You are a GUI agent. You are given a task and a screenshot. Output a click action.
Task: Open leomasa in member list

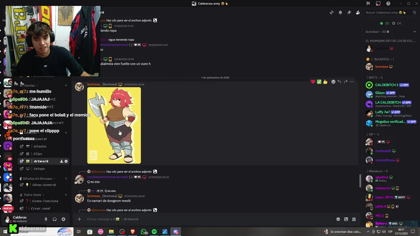[390, 67]
